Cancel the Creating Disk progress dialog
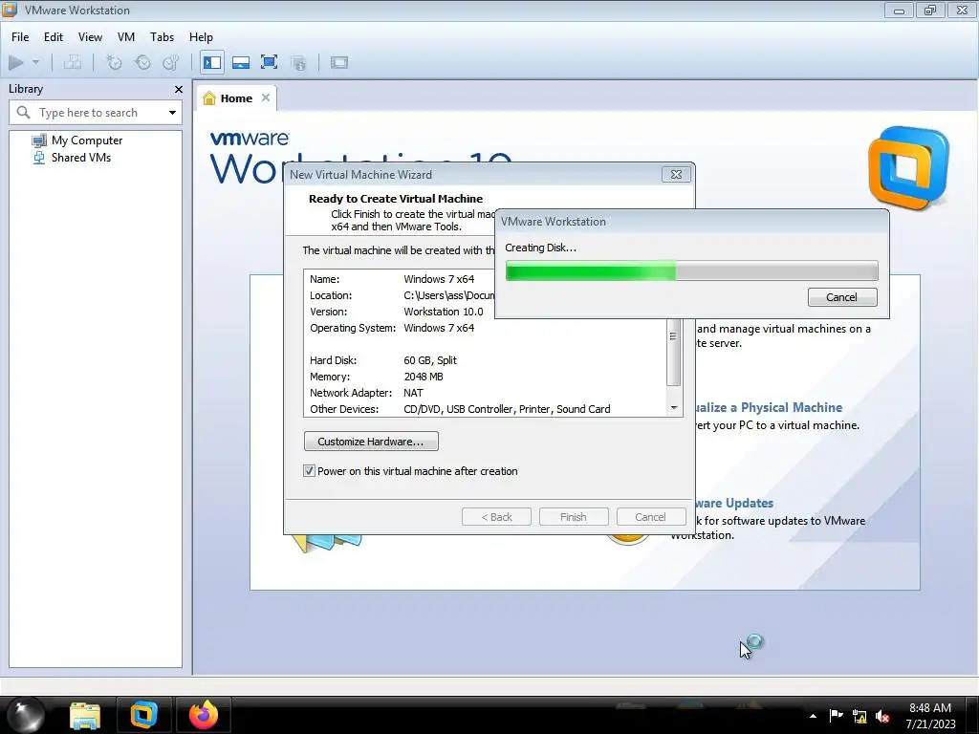Image resolution: width=979 pixels, height=734 pixels. point(841,297)
